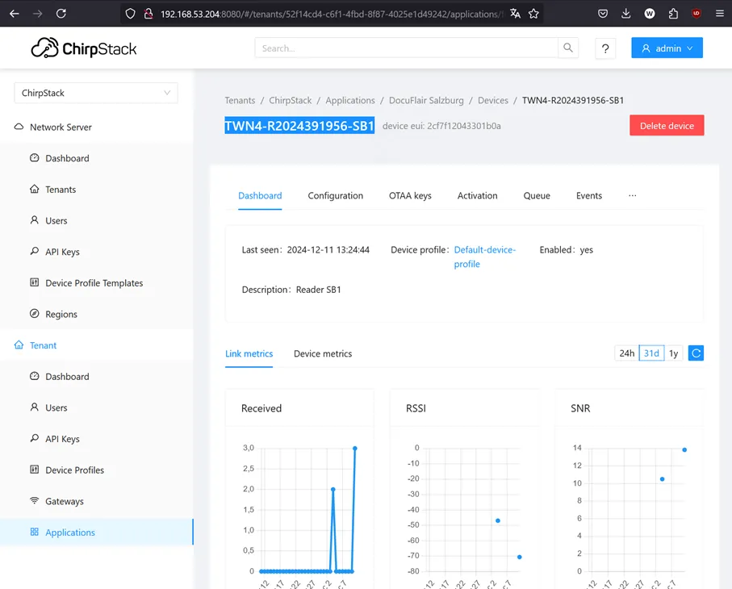This screenshot has height=589, width=732.
Task: Open the ChirpStack tenant dropdown
Action: [x=95, y=93]
